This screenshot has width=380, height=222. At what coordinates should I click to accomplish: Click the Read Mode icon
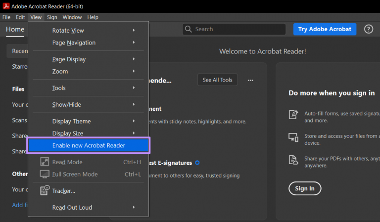click(x=45, y=162)
